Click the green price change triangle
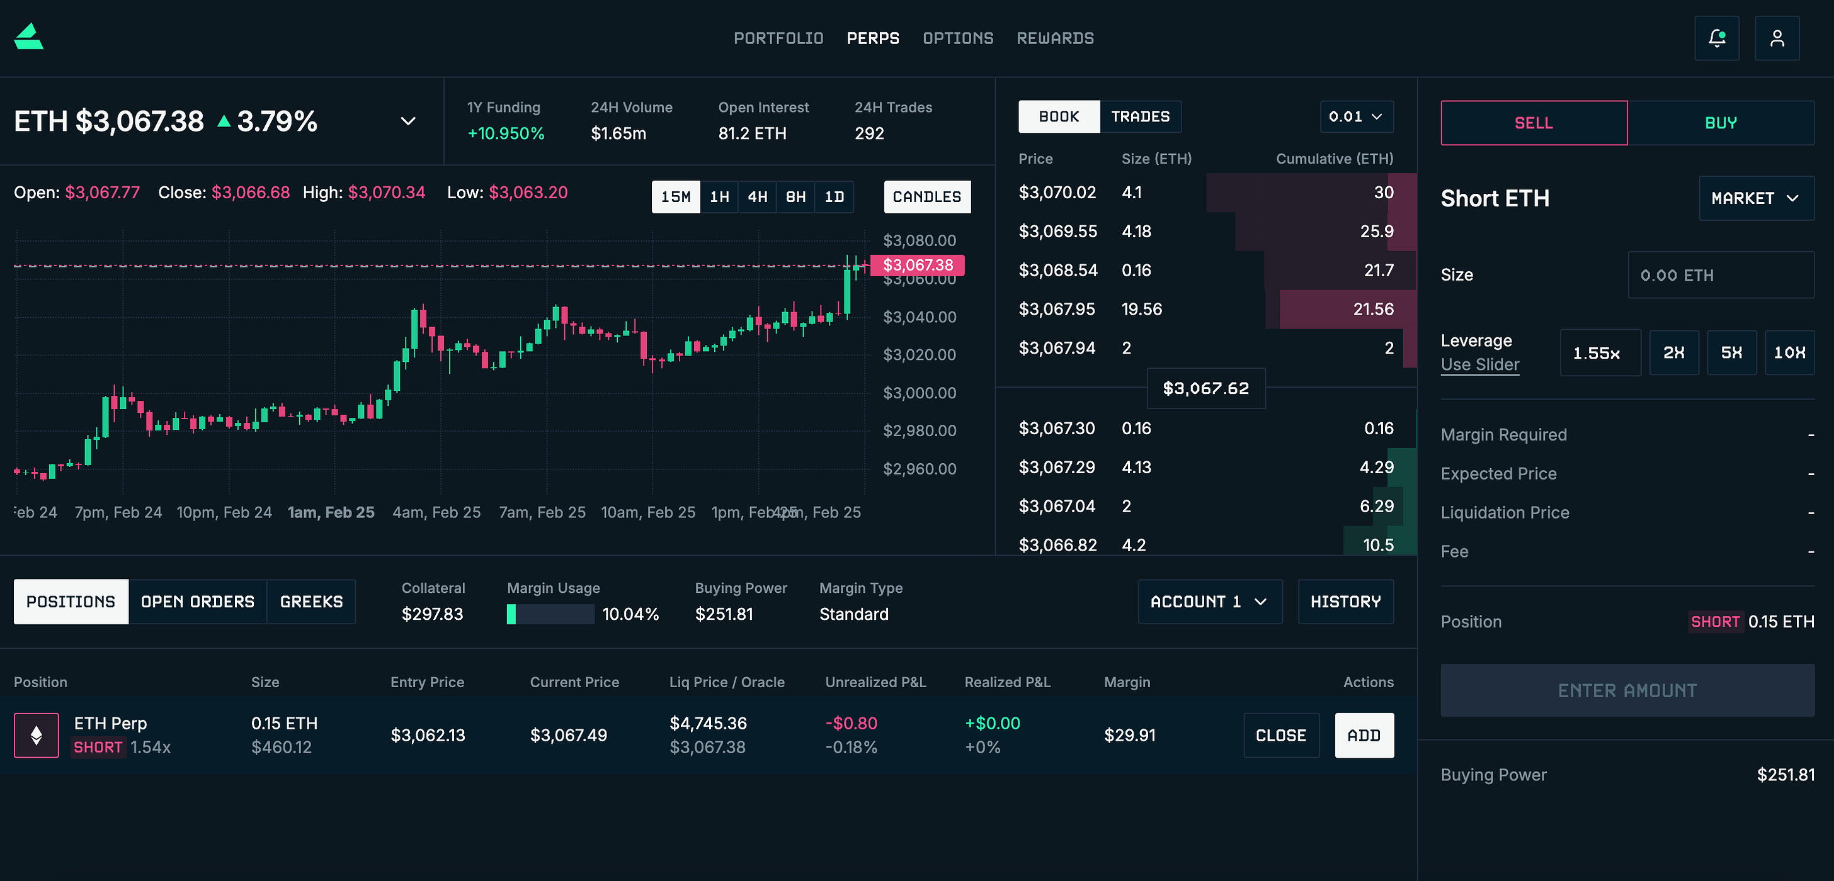 point(224,121)
